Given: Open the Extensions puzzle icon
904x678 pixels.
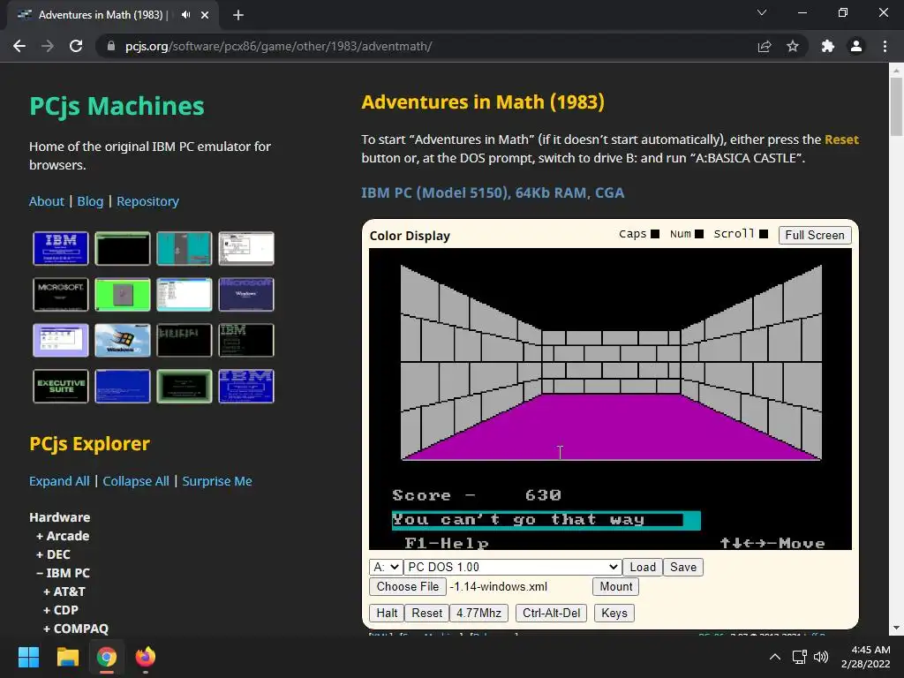Looking at the screenshot, I should [828, 46].
